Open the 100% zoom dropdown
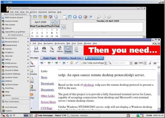Viewport: 165px width, 118px height. [145, 63]
